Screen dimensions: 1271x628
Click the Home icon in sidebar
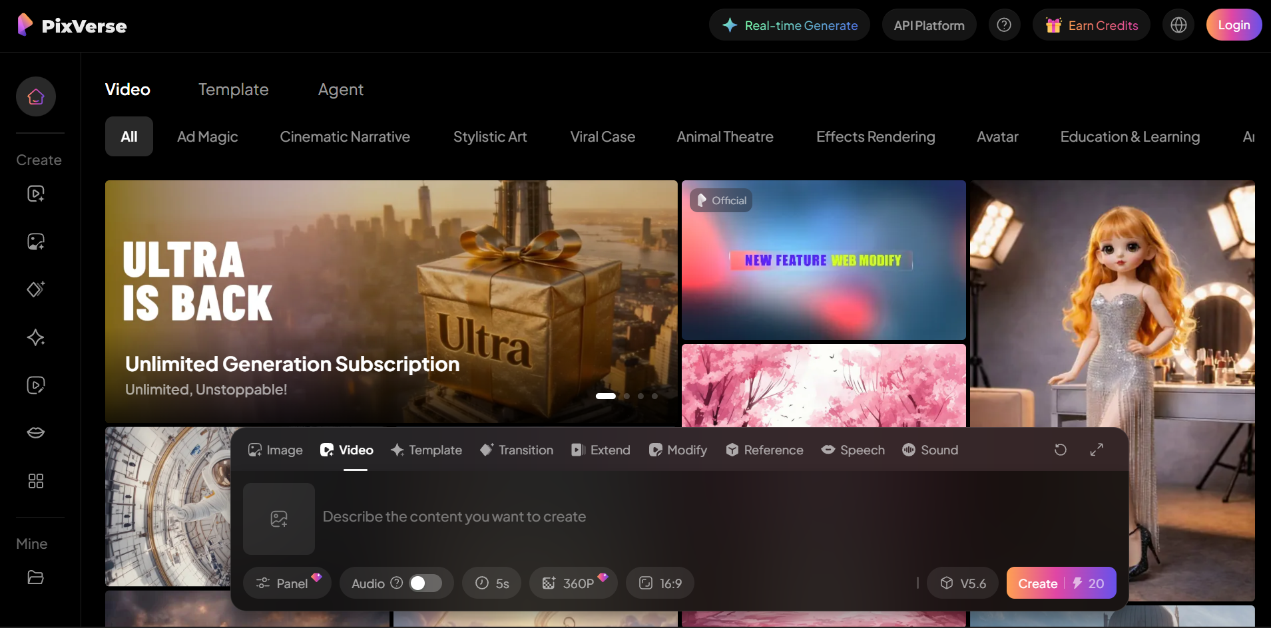[36, 96]
